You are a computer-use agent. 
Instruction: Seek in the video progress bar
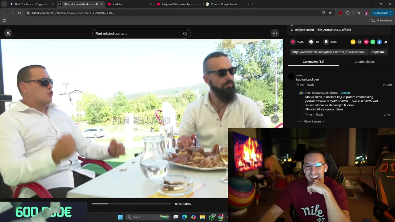[131, 204]
